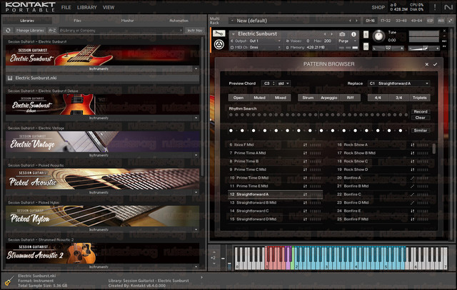Go to previous multi arrow on the New (default) bar
This screenshot has width=457, height=290.
point(351,21)
